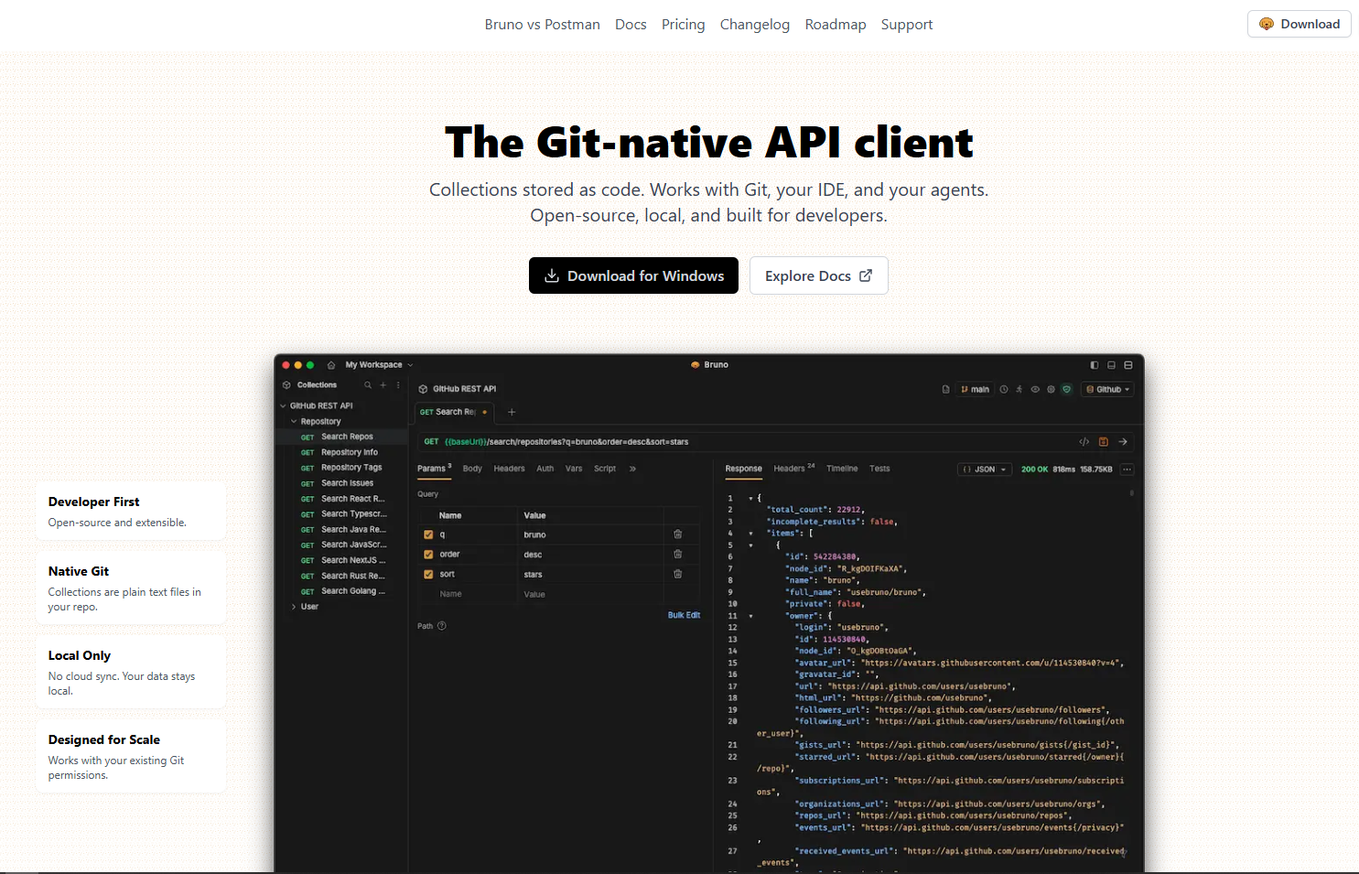Create new request with plus icon in sidebar

pos(383,385)
